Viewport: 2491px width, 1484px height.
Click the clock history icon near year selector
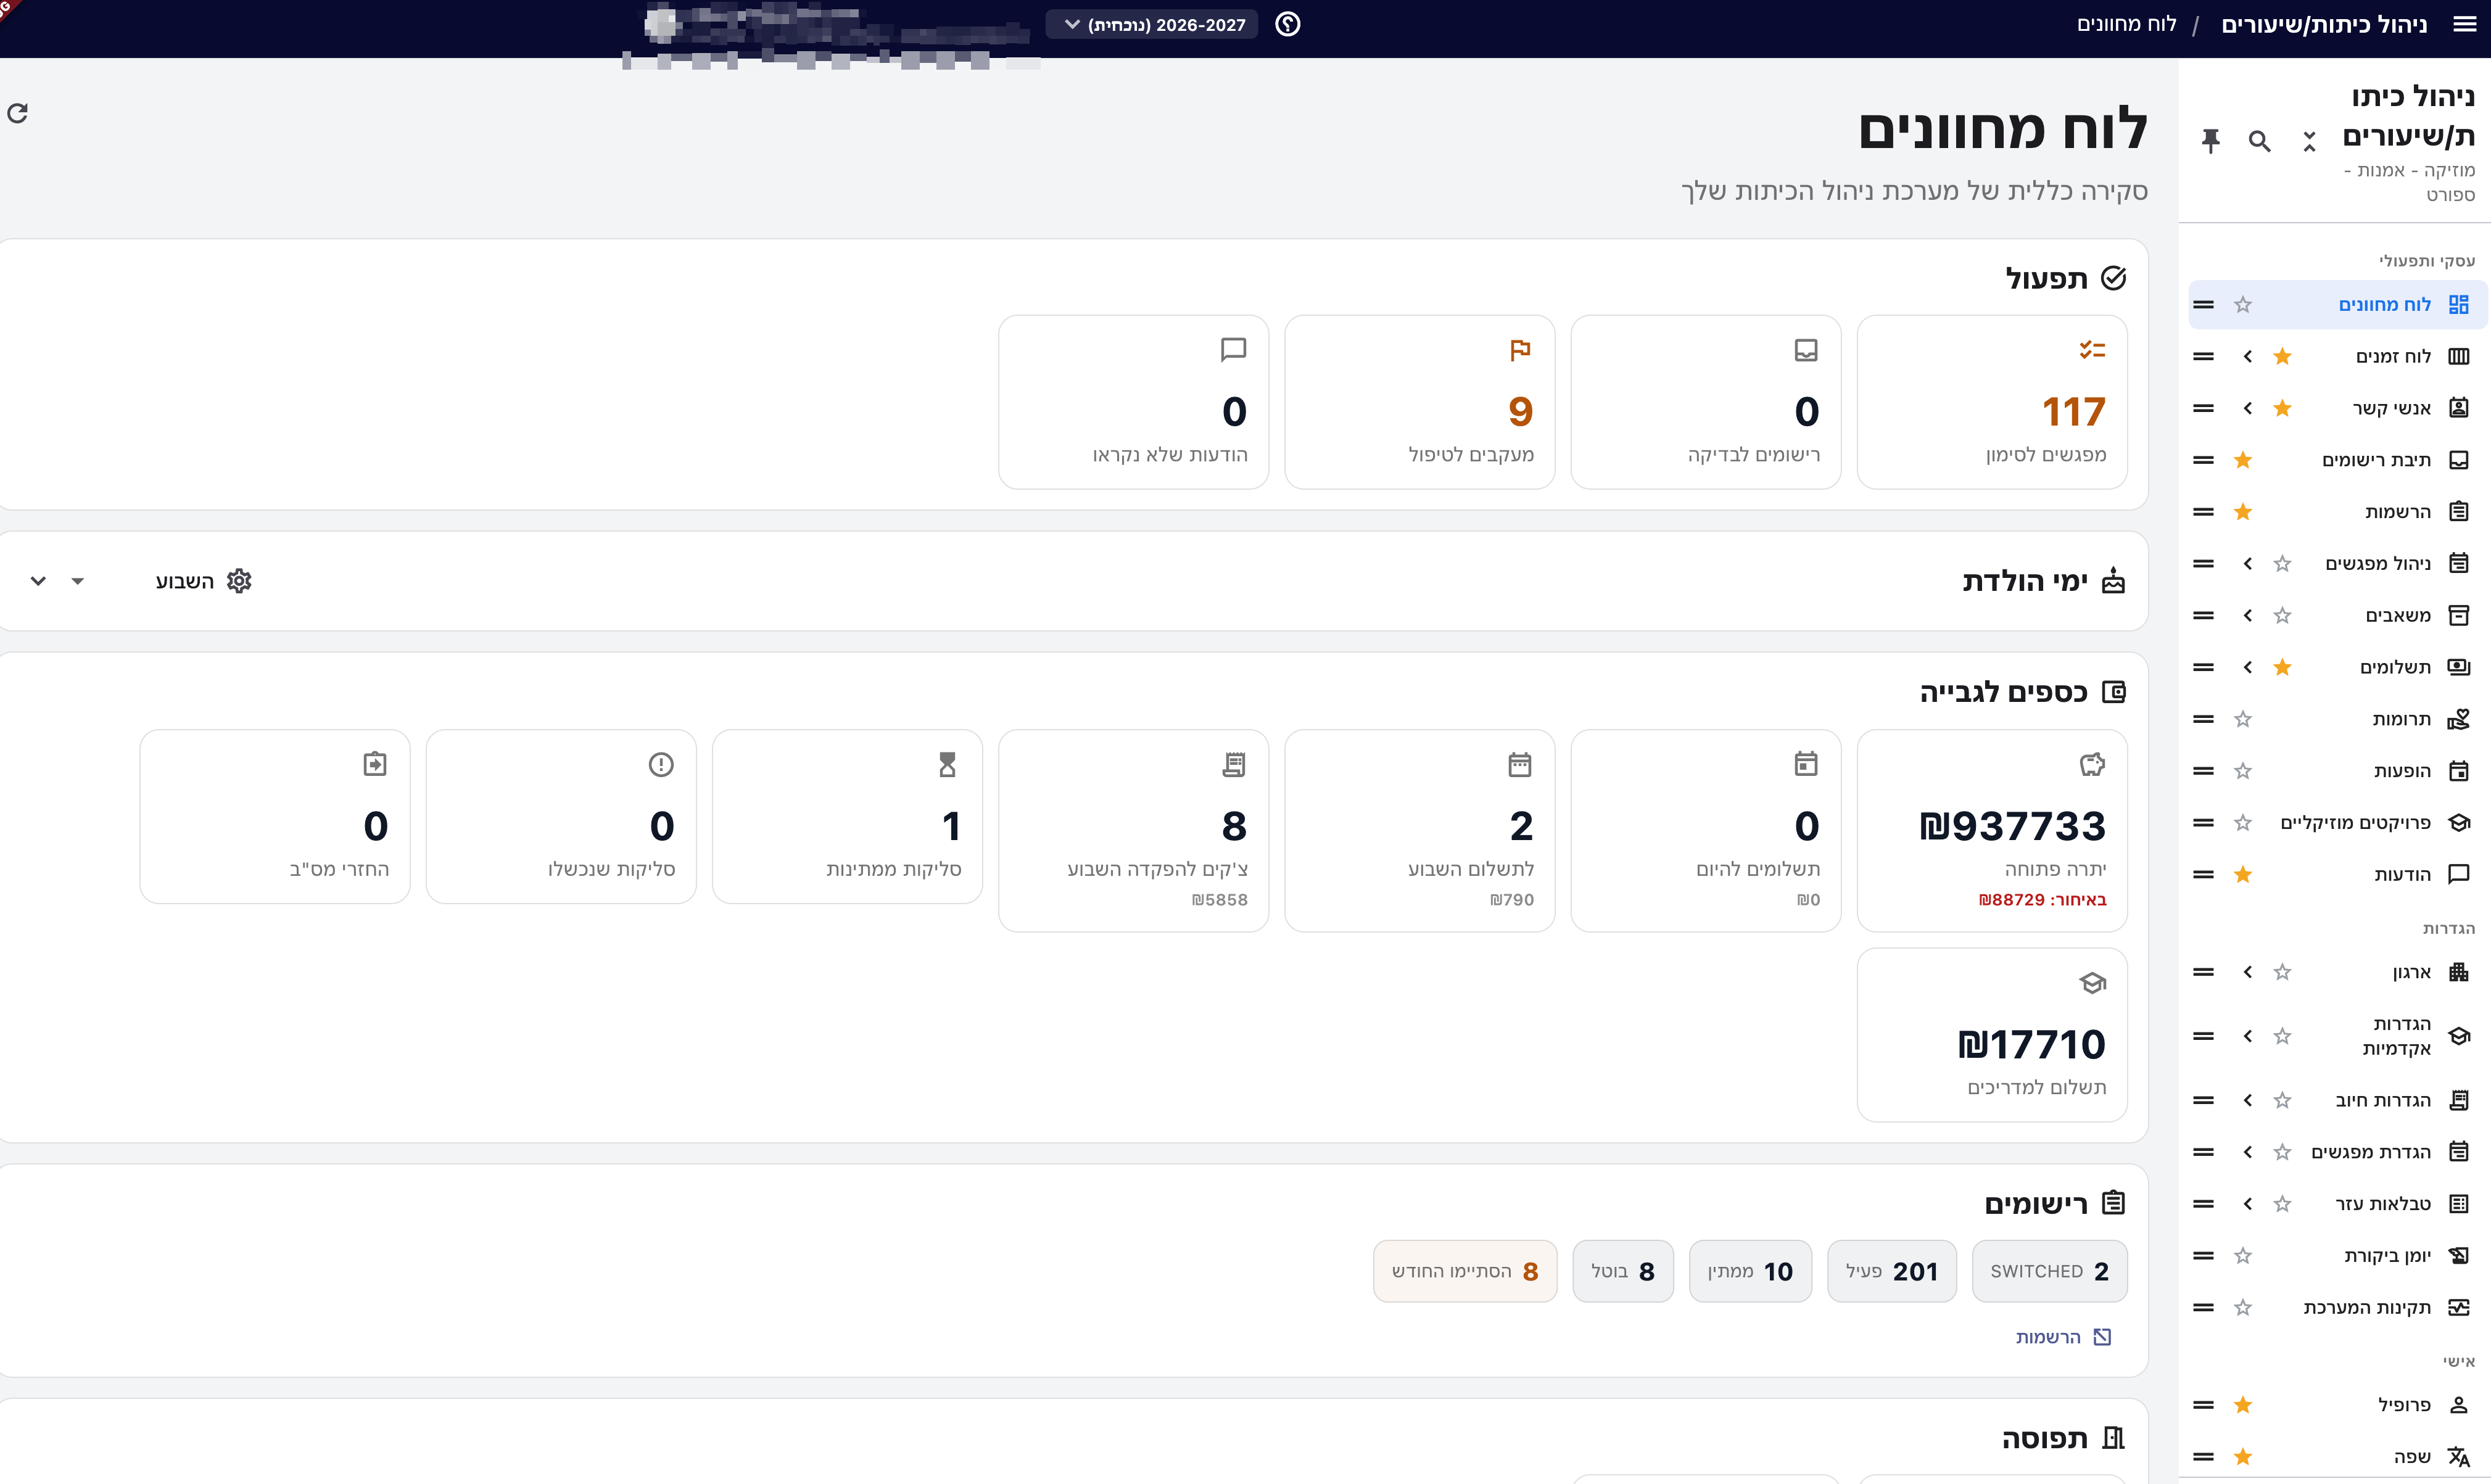[1288, 24]
